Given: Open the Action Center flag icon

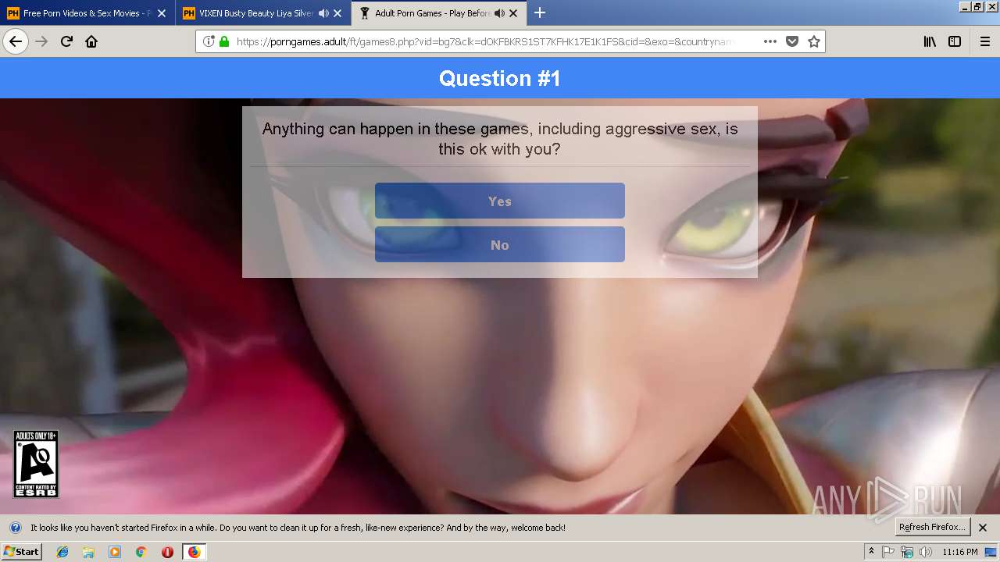Looking at the screenshot, I should click(888, 552).
